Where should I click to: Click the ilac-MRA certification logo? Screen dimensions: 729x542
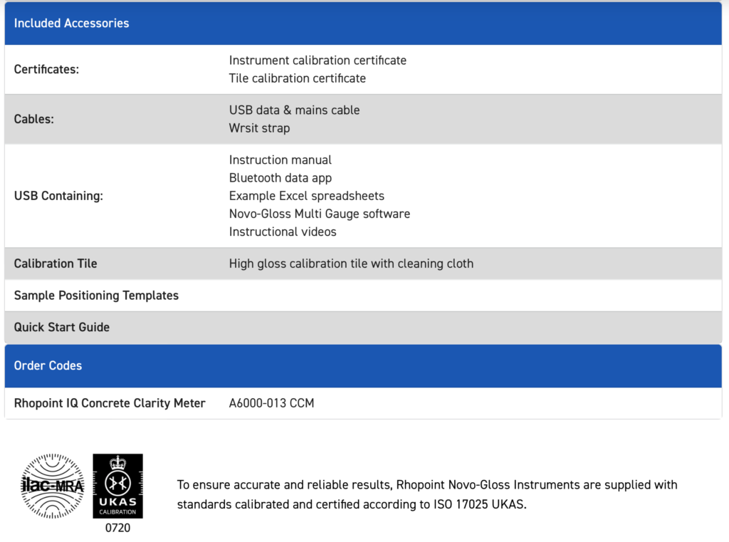coord(53,486)
